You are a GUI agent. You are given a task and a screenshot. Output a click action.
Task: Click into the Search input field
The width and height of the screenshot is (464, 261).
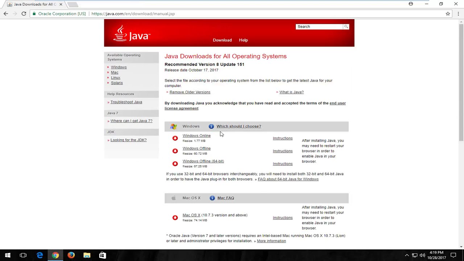[x=319, y=26]
